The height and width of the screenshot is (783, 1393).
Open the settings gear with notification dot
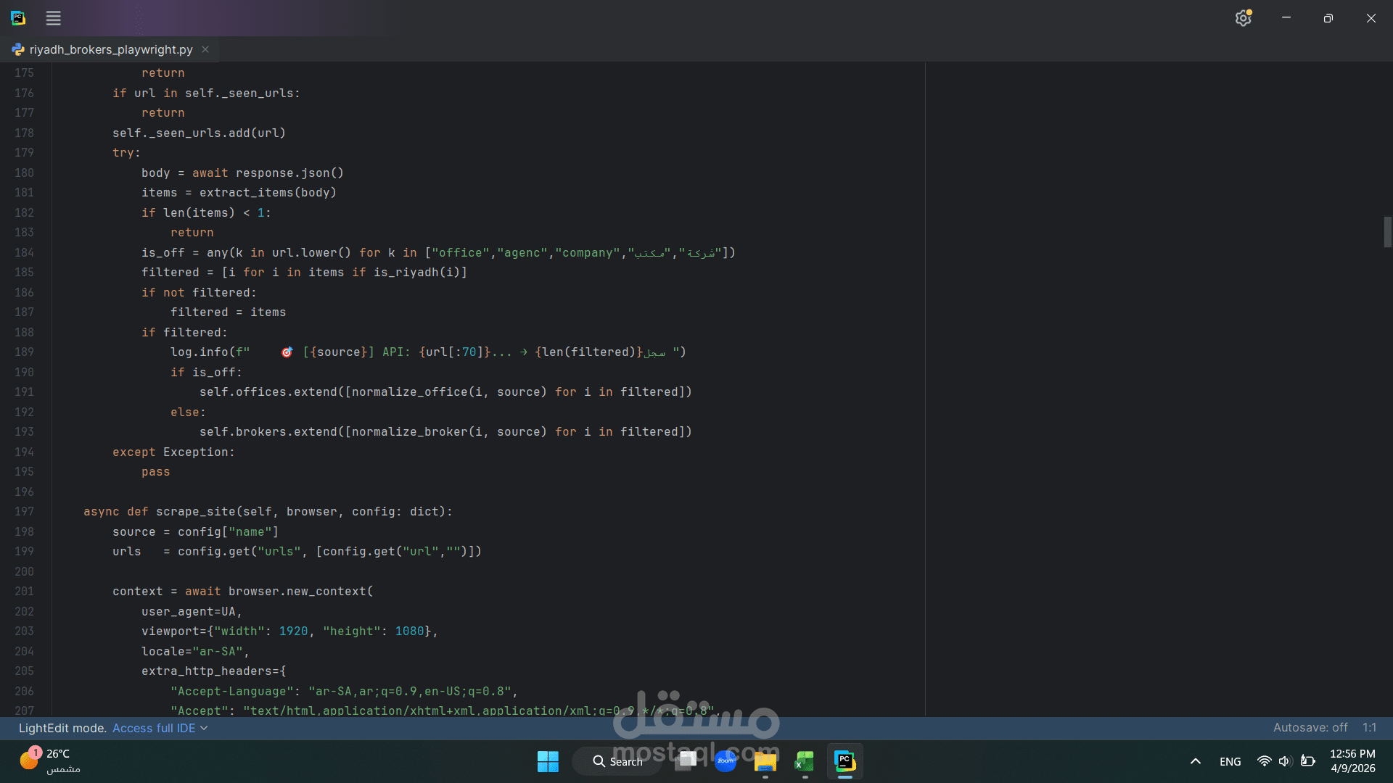[x=1243, y=18]
